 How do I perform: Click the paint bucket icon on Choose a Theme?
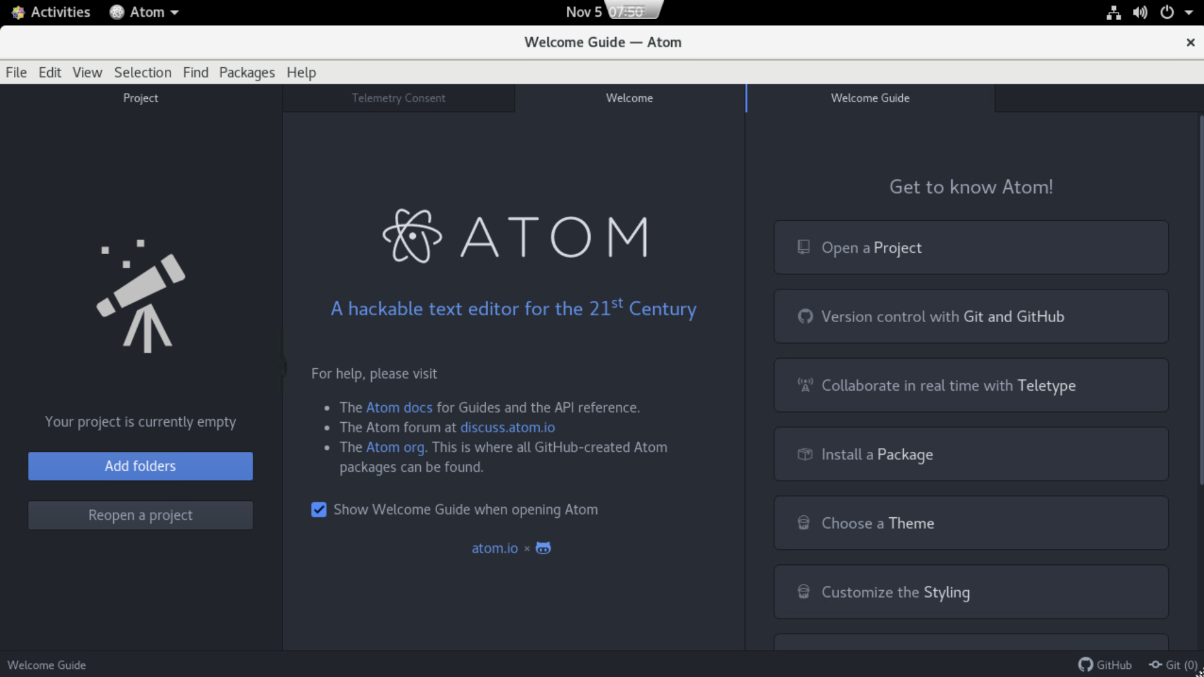[803, 523]
